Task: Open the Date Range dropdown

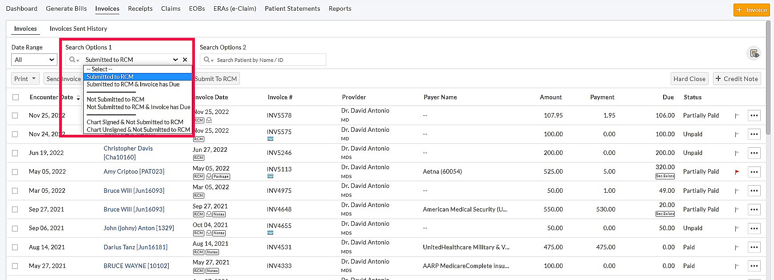Action: 34,60
